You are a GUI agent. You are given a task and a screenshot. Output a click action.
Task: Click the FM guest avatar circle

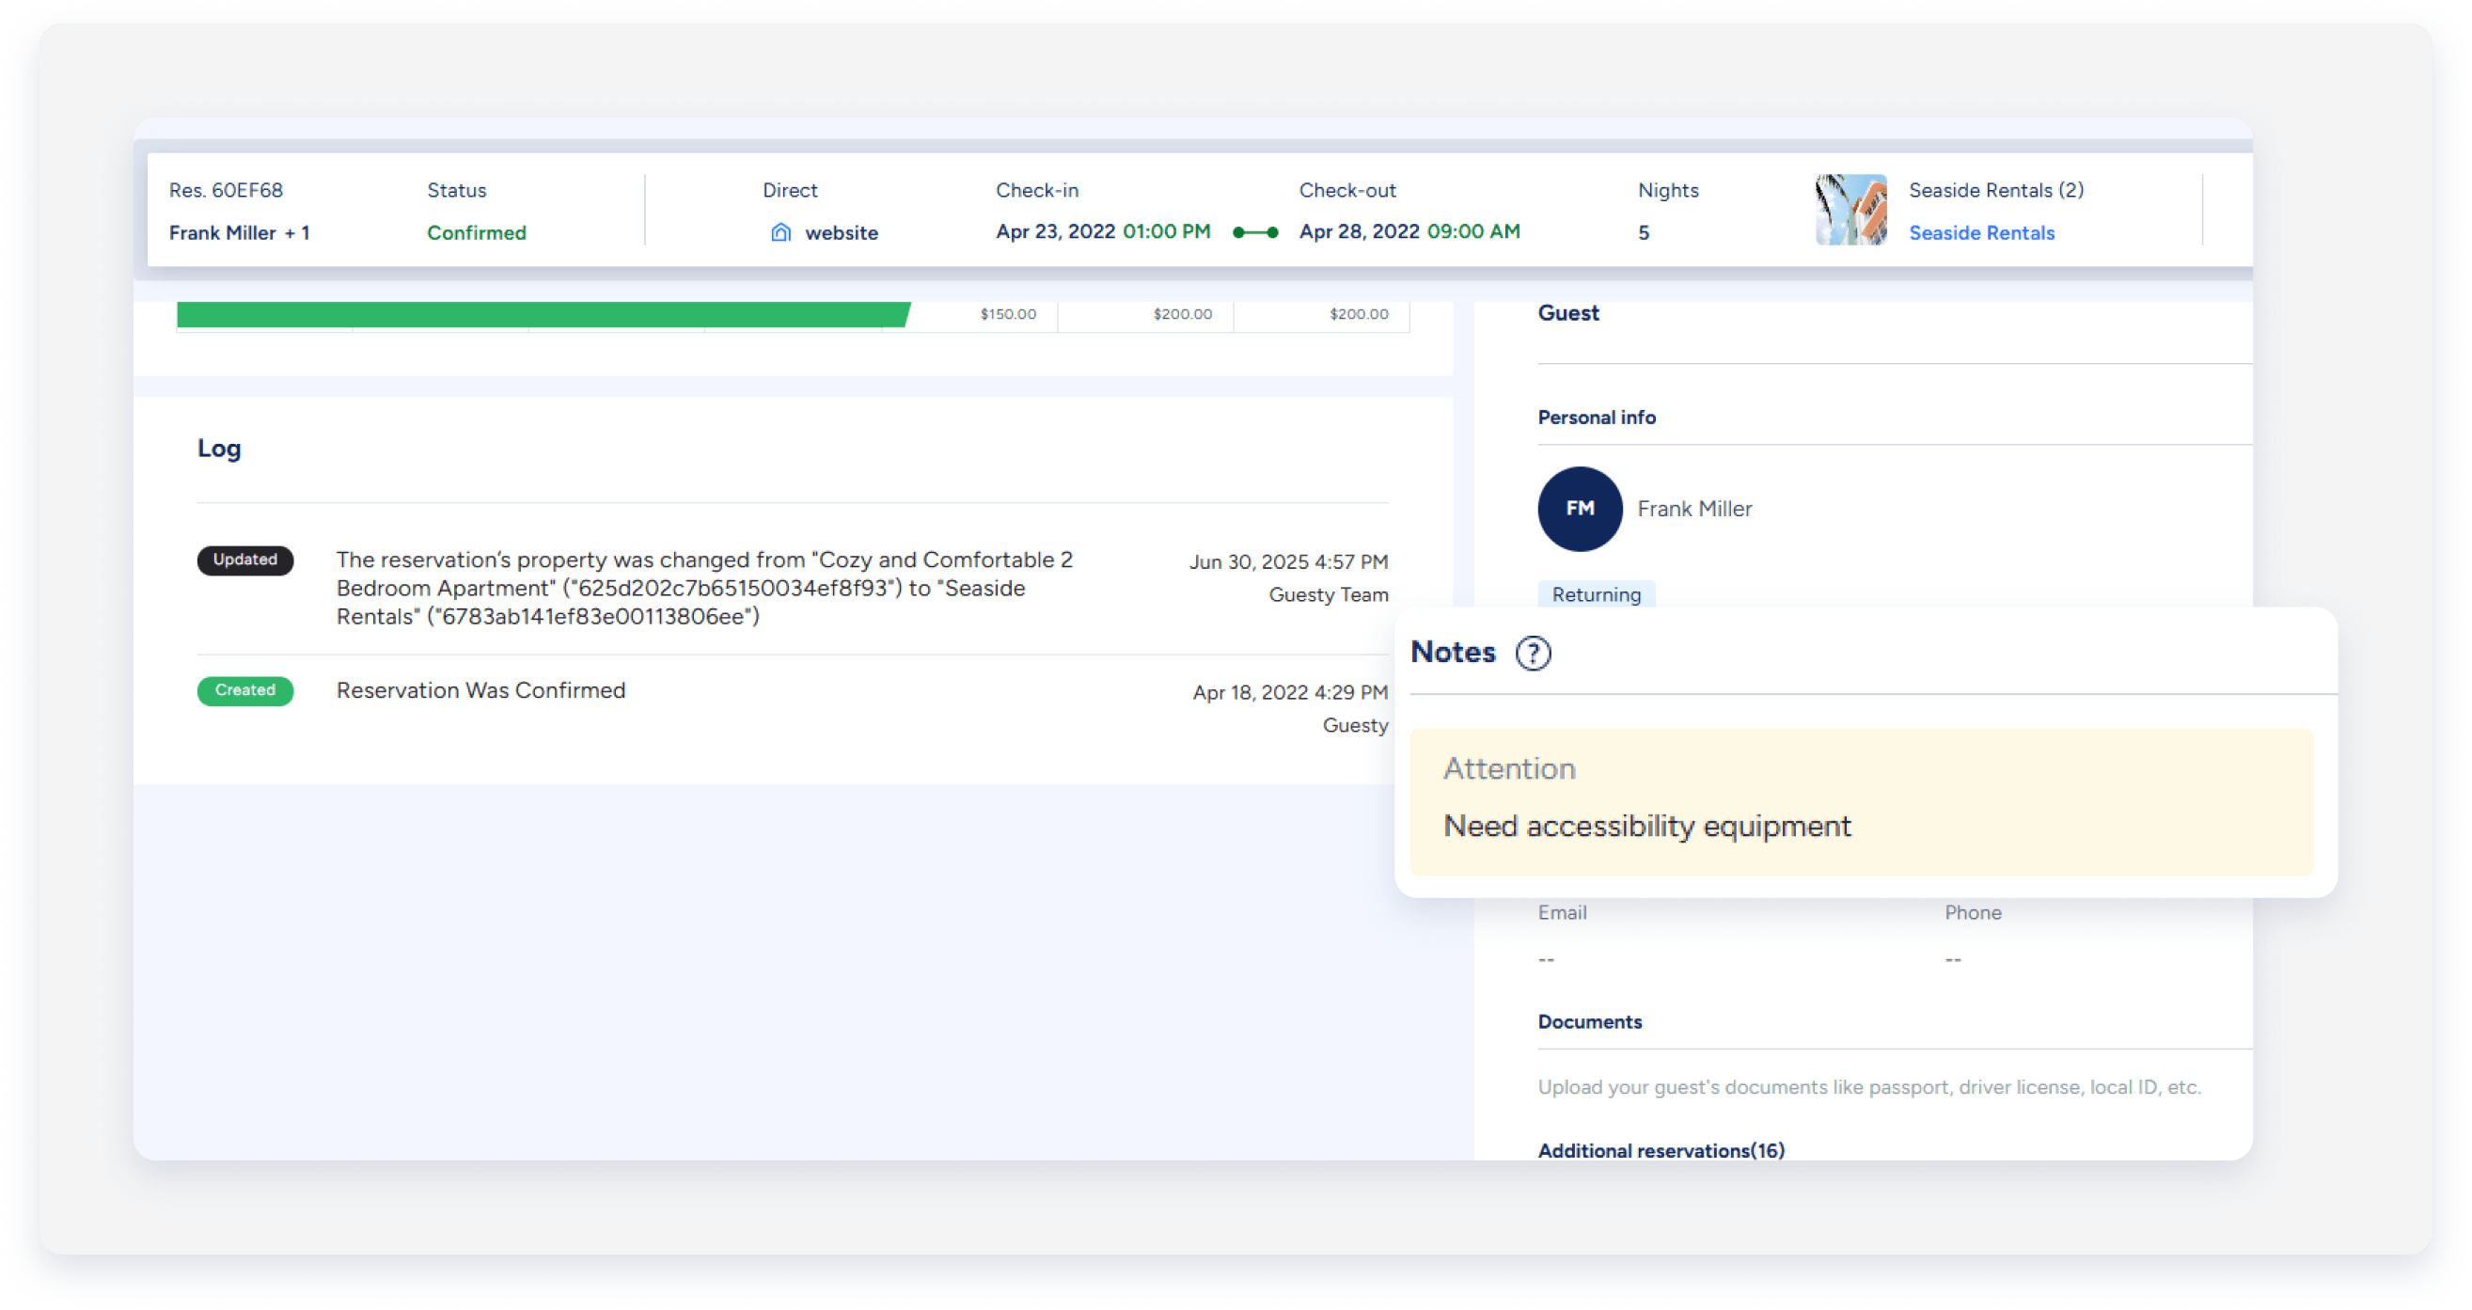(1580, 509)
